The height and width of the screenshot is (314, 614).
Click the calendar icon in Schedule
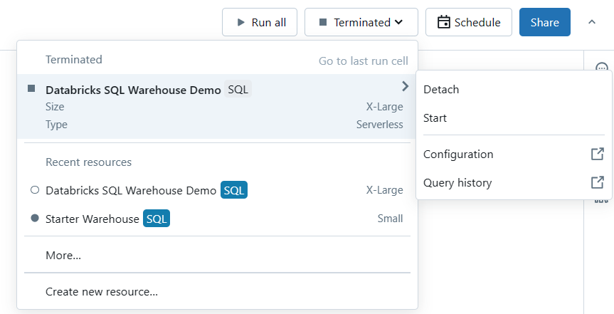[444, 22]
